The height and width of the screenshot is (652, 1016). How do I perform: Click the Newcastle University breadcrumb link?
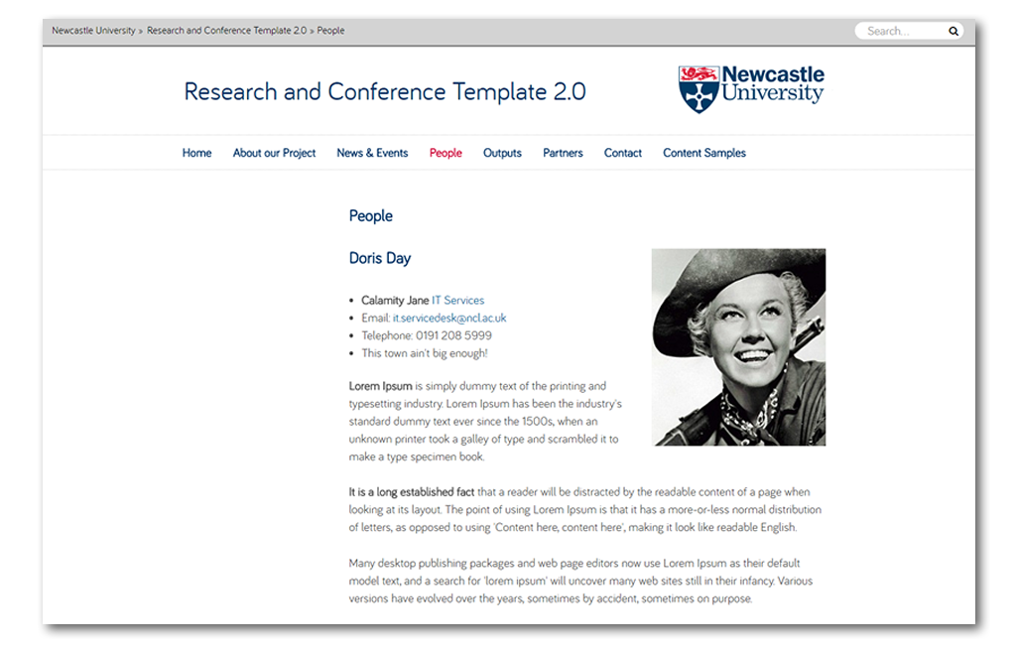(x=93, y=31)
